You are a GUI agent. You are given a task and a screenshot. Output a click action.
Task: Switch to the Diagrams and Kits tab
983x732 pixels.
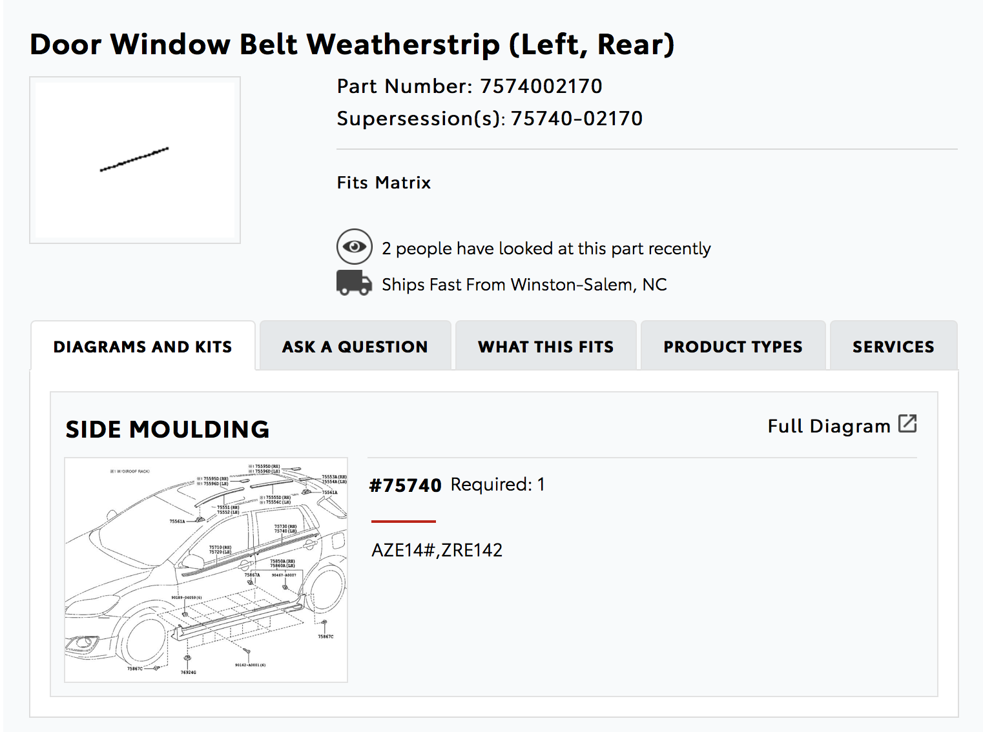143,347
